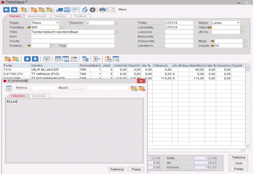The height and width of the screenshot is (174, 253).
Task: Click the new table star icon
Action: pyautogui.click(x=74, y=59)
